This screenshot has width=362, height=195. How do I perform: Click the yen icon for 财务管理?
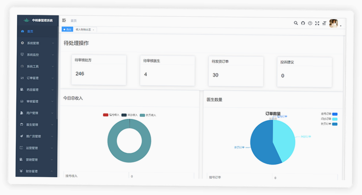[21, 171]
